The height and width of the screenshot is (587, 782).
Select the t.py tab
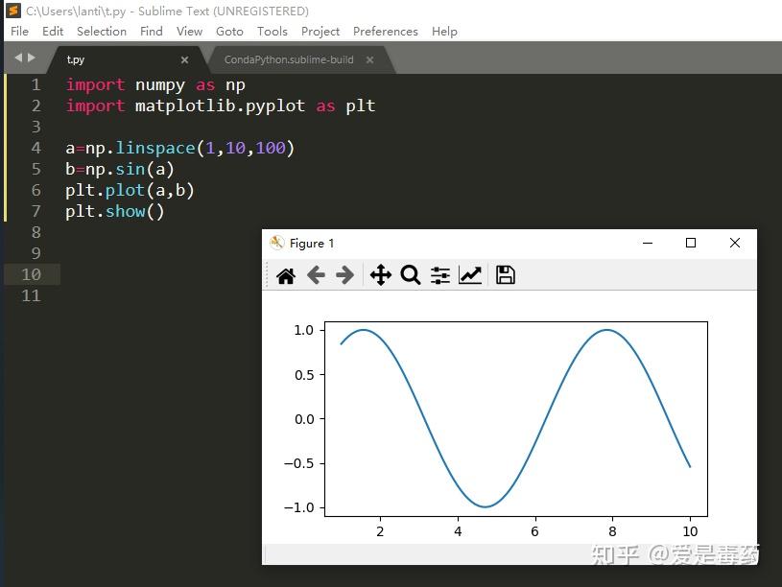click(x=77, y=59)
